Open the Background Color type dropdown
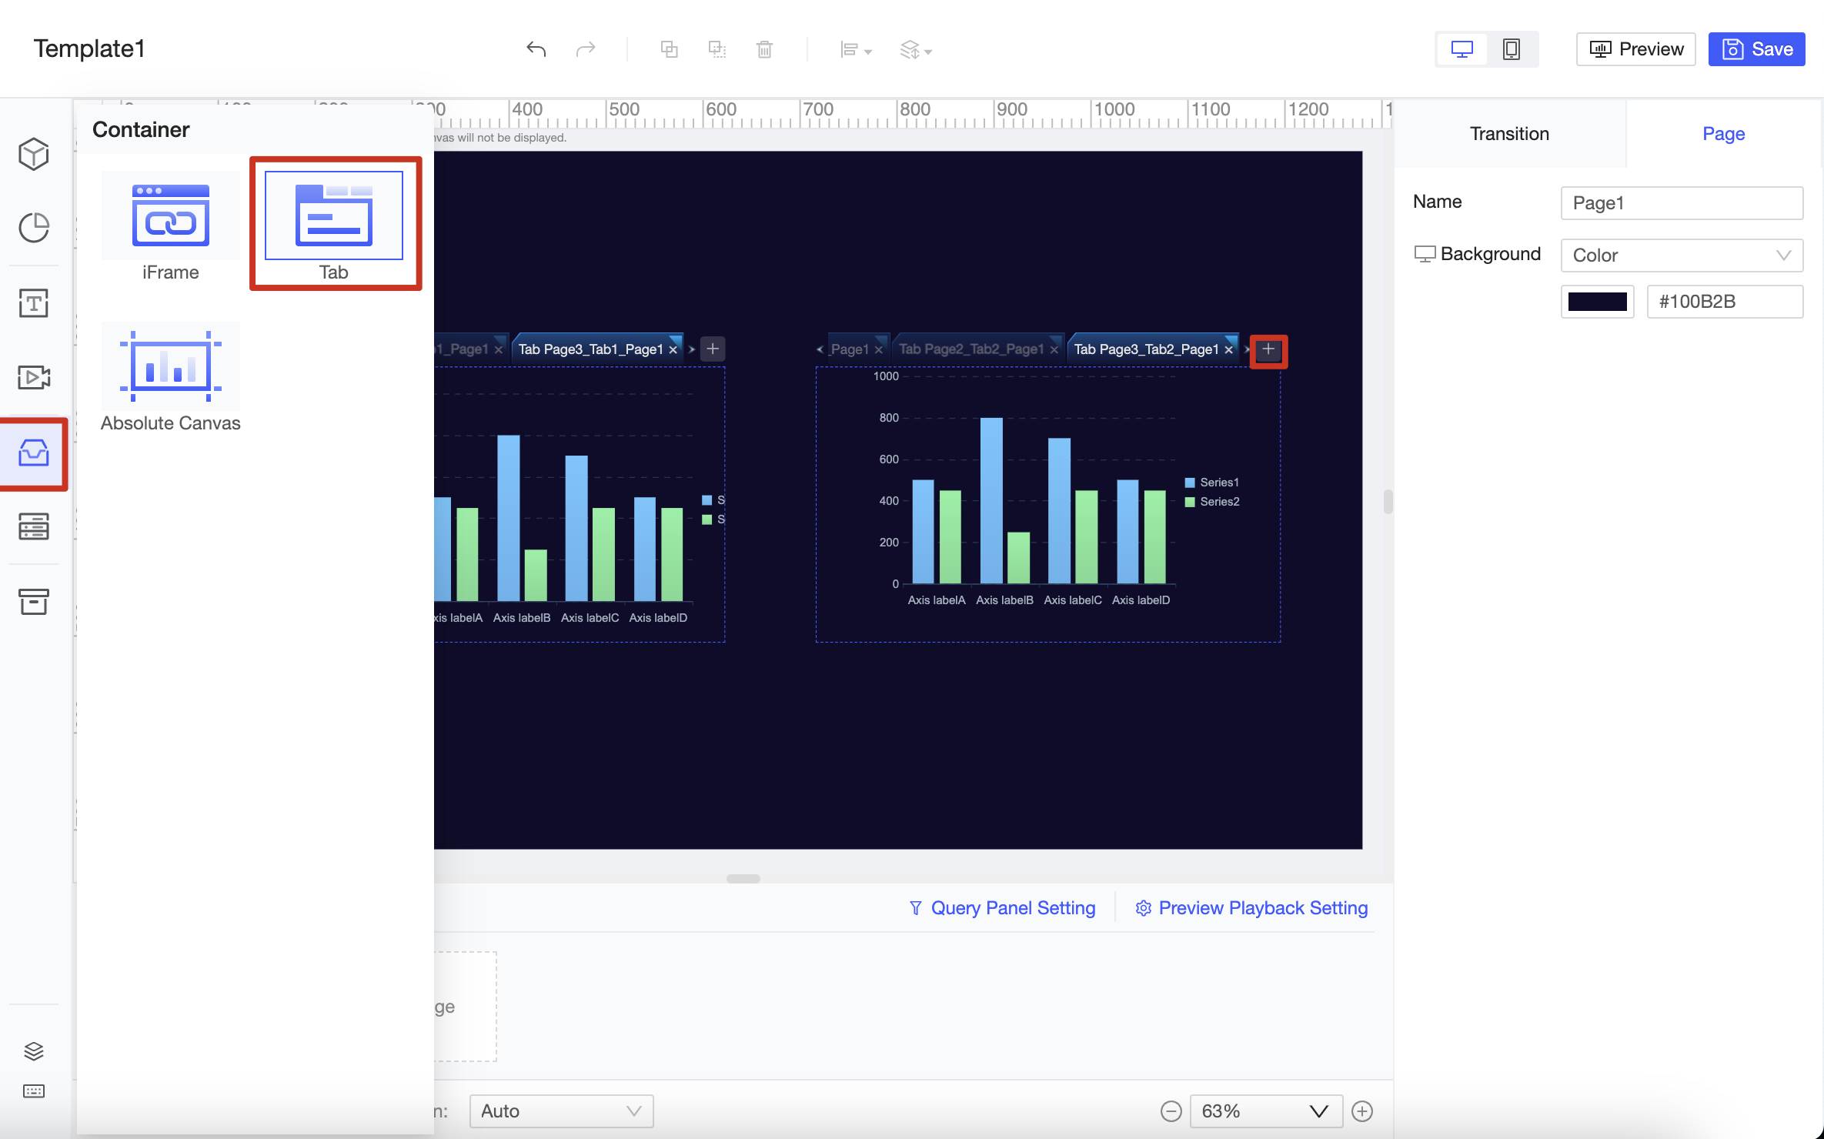Image resolution: width=1824 pixels, height=1139 pixels. 1682,255
